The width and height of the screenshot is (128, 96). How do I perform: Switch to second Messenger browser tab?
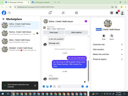[44, 2]
